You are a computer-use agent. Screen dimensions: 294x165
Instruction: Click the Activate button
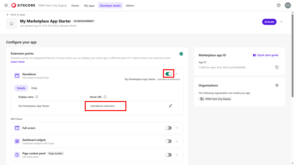[269, 22]
